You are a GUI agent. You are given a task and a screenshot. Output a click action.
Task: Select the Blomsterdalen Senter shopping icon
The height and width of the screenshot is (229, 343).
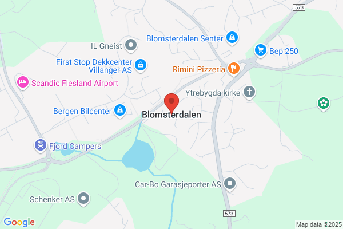[232, 38]
